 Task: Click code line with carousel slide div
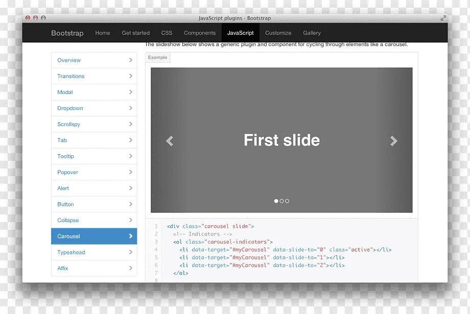pos(210,226)
